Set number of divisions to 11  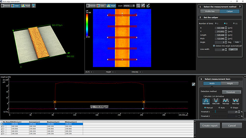click(x=234, y=23)
